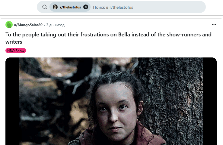Click the right black letterbox bar of the image

[210, 101]
